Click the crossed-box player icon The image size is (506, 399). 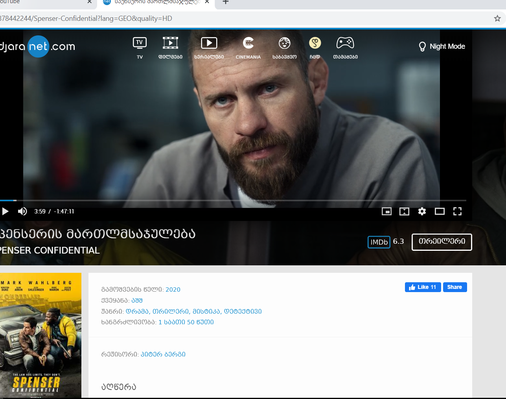(x=404, y=211)
